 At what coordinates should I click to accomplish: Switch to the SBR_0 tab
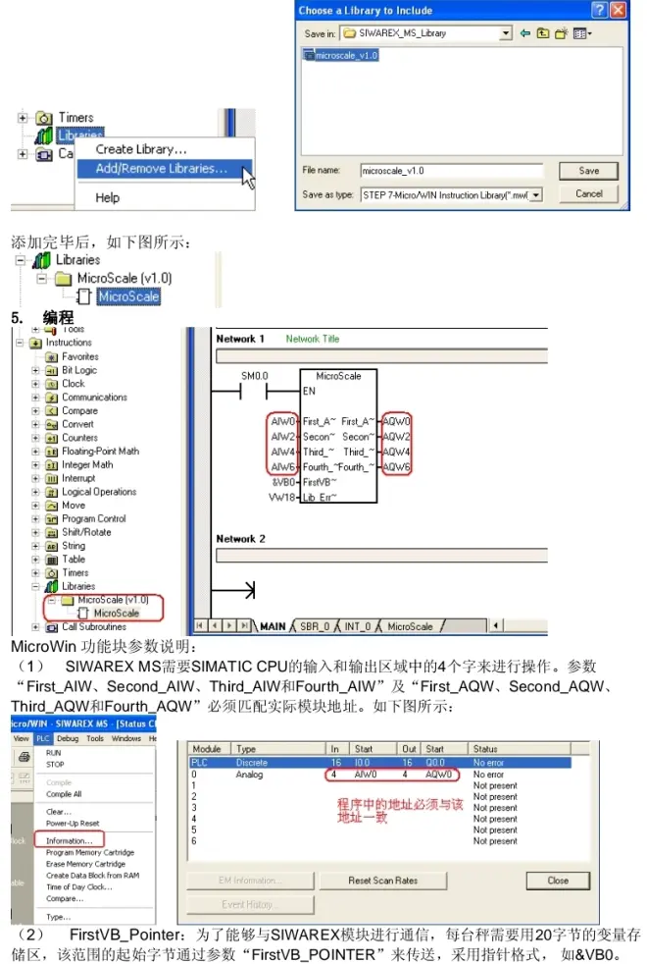pyautogui.click(x=315, y=626)
